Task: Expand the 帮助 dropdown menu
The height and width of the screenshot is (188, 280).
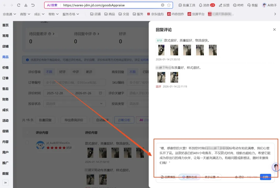Action: pos(53,14)
